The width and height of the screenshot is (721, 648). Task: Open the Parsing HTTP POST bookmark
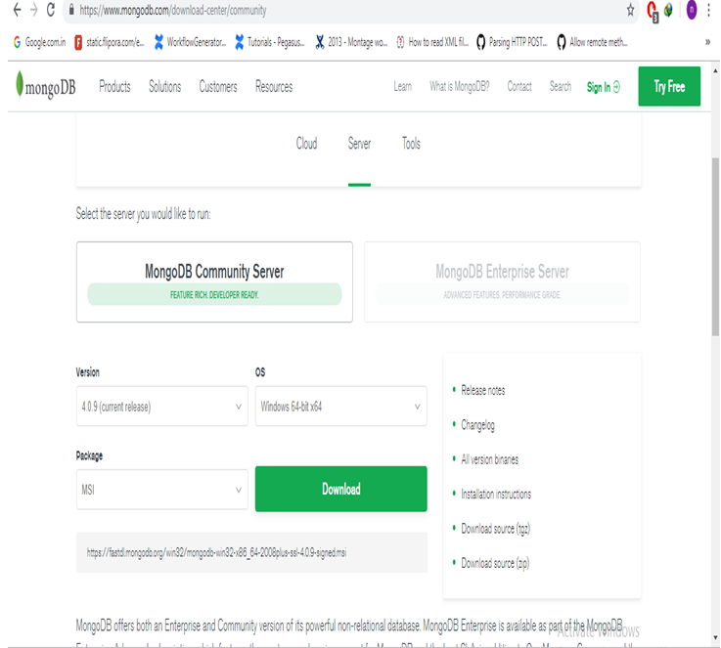point(512,42)
